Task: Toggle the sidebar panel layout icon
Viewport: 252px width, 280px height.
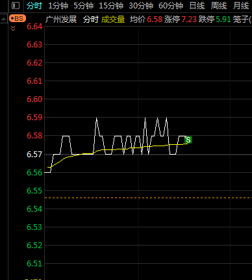Action: tap(16, 5)
